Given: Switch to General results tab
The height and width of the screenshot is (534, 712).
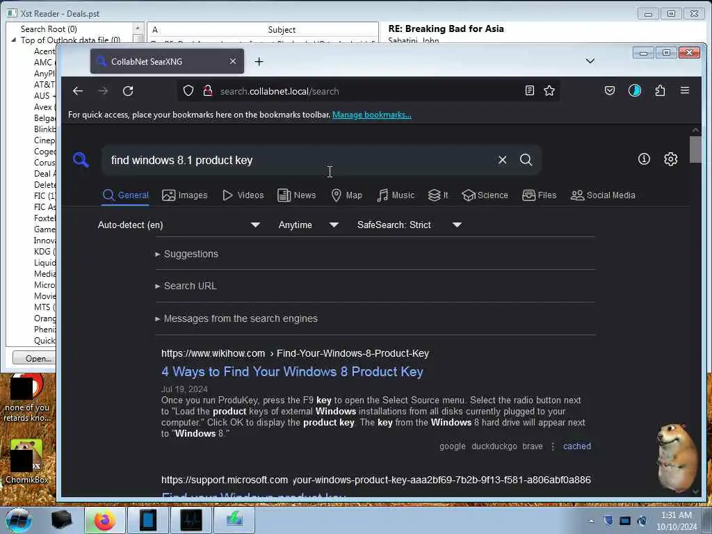Looking at the screenshot, I should 125,195.
